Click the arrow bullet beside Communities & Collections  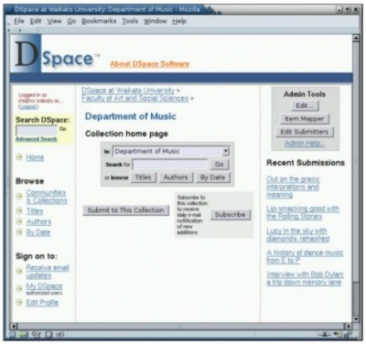click(19, 197)
